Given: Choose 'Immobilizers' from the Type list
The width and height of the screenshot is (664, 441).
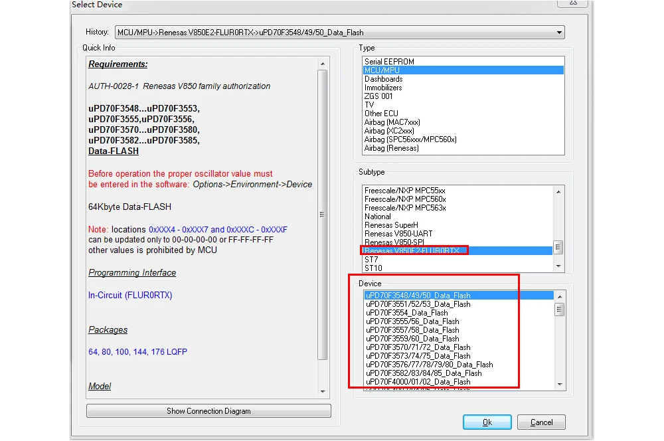Looking at the screenshot, I should tap(463, 88).
